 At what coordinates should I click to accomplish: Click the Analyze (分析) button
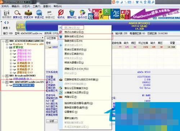click(x=52, y=121)
